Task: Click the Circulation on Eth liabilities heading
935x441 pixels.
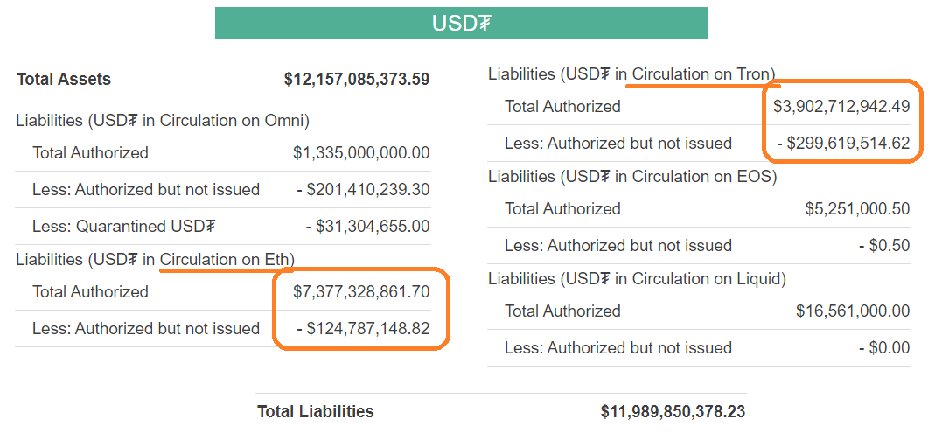Action: pyautogui.click(x=155, y=259)
